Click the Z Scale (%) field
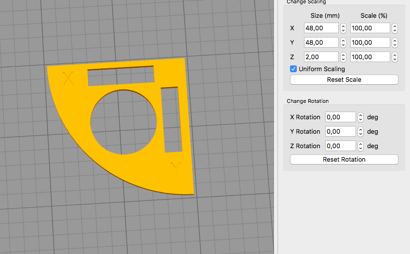The width and height of the screenshot is (410, 254). (x=370, y=57)
